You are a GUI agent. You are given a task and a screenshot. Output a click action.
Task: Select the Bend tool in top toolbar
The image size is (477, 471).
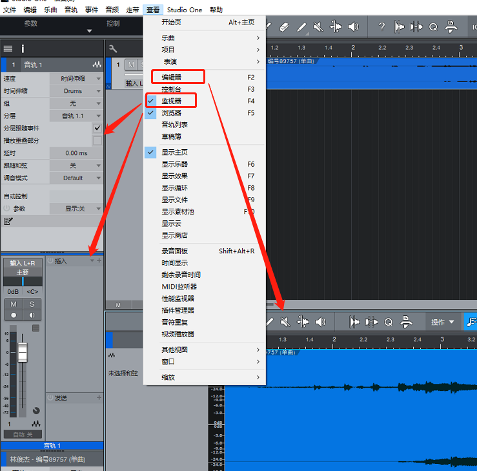(x=336, y=26)
